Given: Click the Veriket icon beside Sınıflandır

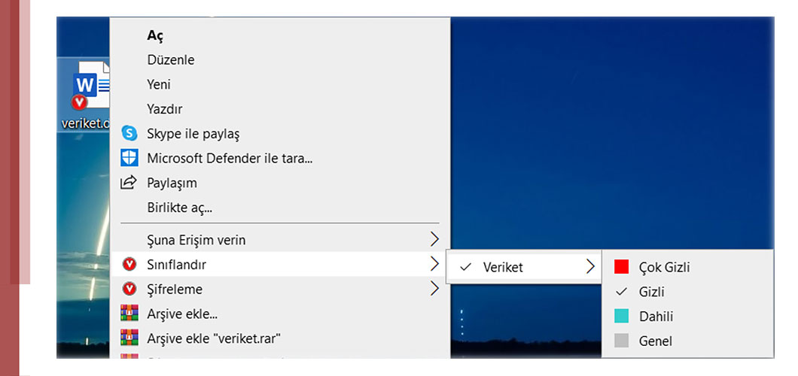Looking at the screenshot, I should pos(129,265).
